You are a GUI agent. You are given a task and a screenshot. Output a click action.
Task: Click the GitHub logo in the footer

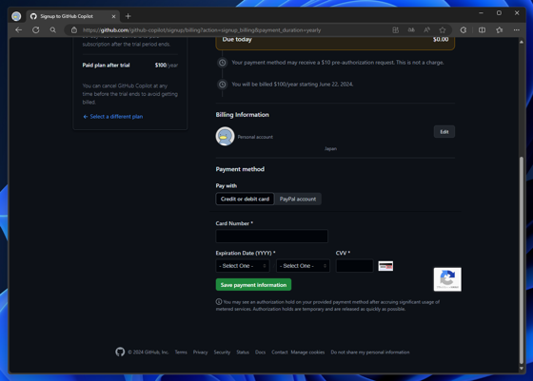(120, 352)
